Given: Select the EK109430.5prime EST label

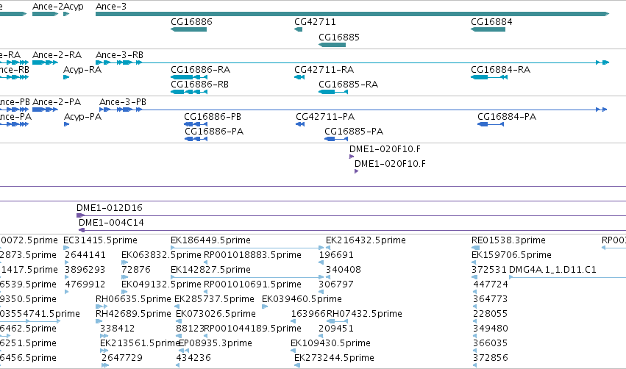Looking at the screenshot, I should (x=330, y=343).
